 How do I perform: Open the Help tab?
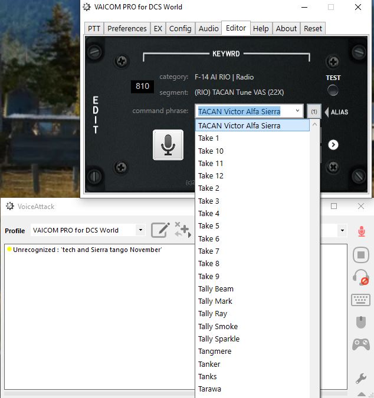[x=261, y=28]
